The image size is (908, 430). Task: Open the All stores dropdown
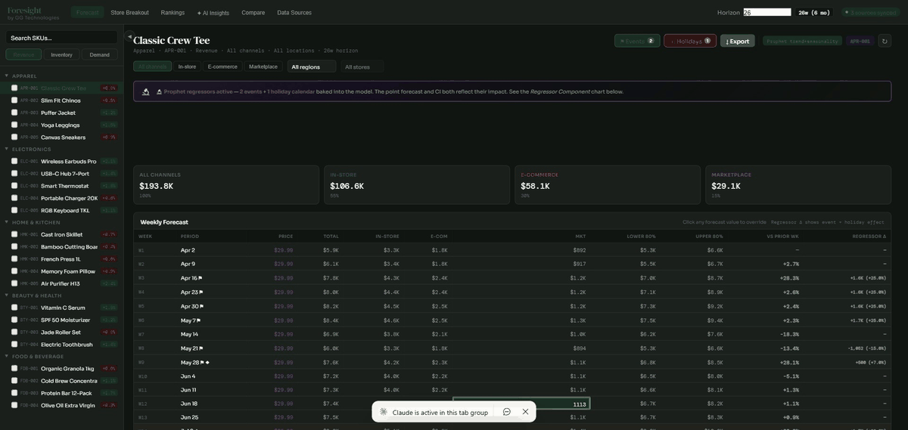pos(362,67)
